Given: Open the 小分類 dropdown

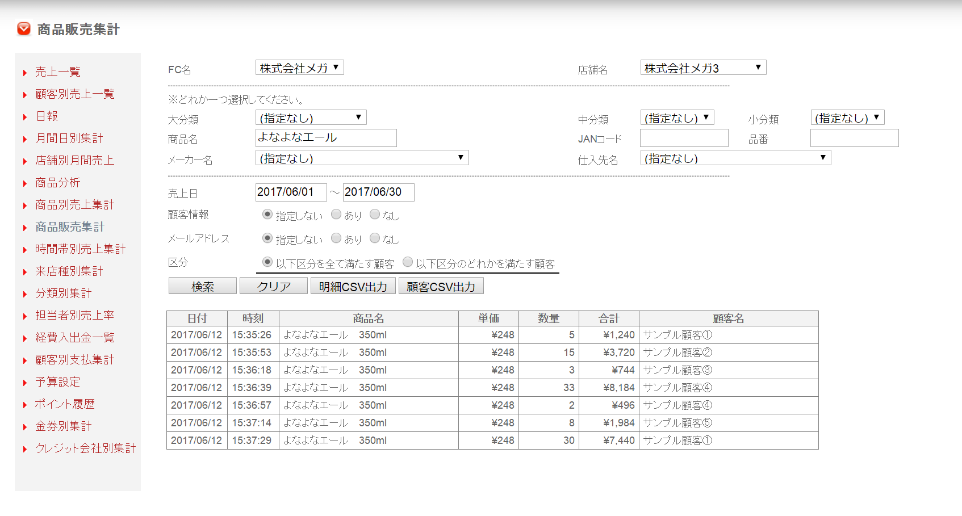Looking at the screenshot, I should tap(848, 118).
